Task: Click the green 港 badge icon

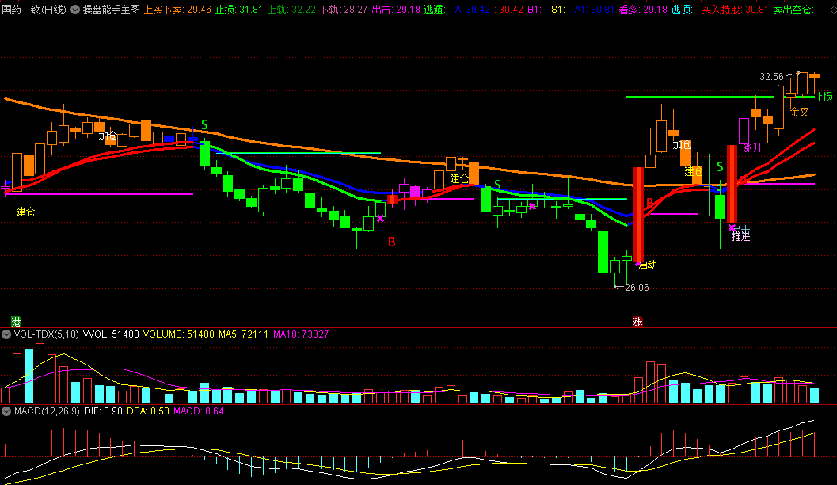Action: click(17, 322)
